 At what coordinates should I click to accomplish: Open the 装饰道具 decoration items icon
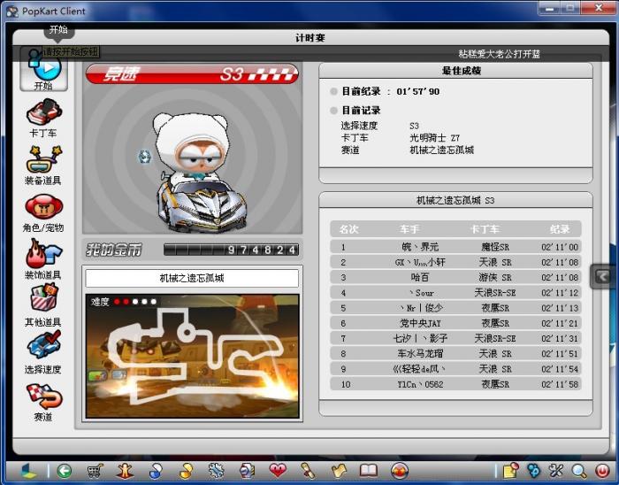click(43, 259)
